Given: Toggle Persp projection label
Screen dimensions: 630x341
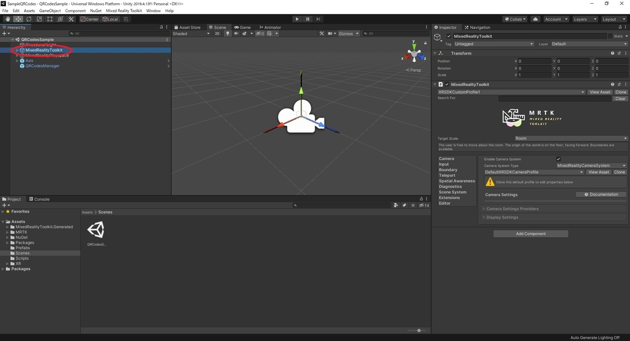Looking at the screenshot, I should tap(414, 70).
